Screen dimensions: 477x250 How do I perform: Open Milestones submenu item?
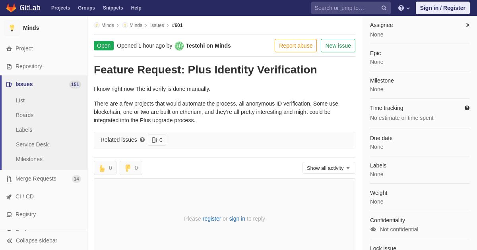(x=29, y=159)
